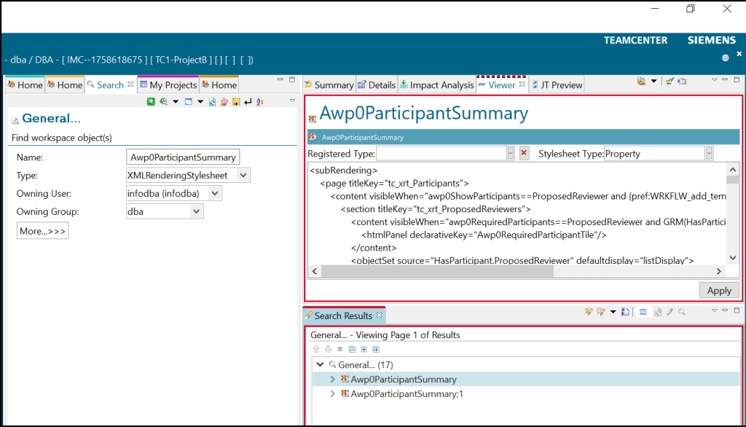Collapse the General... (17) results node
Image resolution: width=746 pixels, height=427 pixels.
point(319,364)
